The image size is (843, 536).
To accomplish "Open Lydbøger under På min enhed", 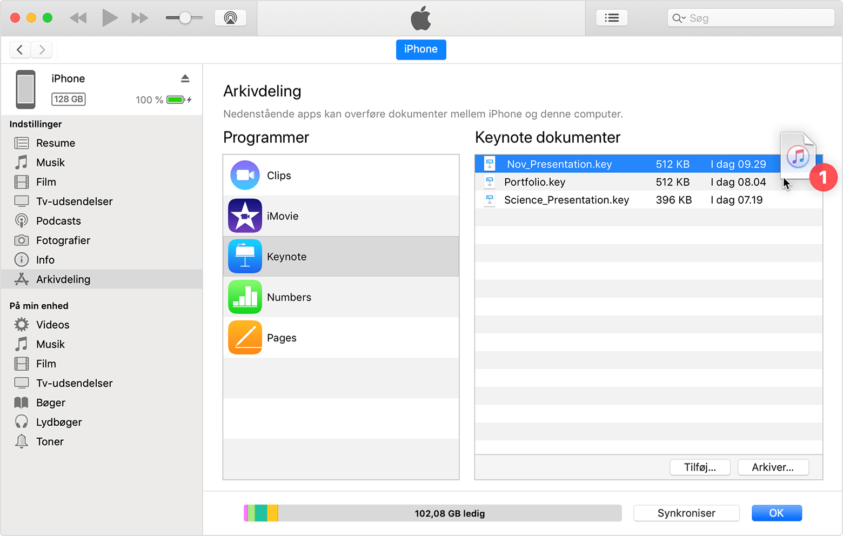I will coord(59,422).
